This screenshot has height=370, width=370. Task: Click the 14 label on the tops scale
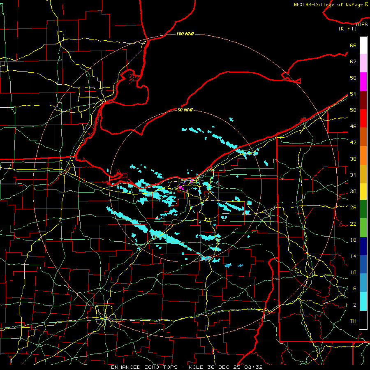click(353, 256)
